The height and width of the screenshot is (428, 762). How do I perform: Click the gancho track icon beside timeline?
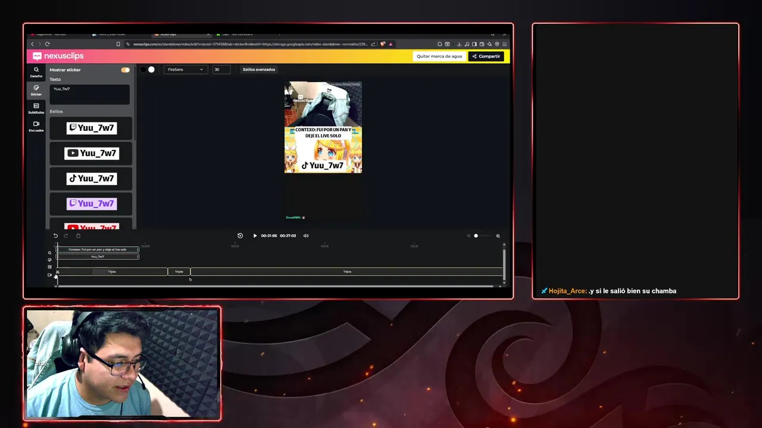tap(49, 253)
